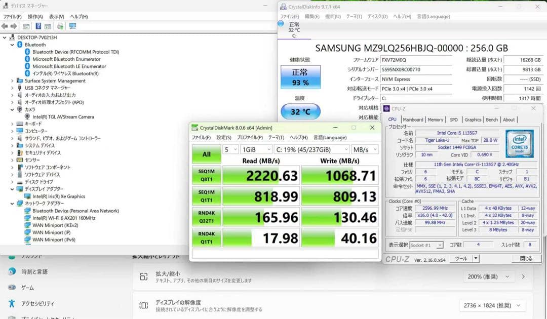Start the SEQ1M Q8T1 test in CrystalDiskMark
547x319 pixels.
point(206,175)
